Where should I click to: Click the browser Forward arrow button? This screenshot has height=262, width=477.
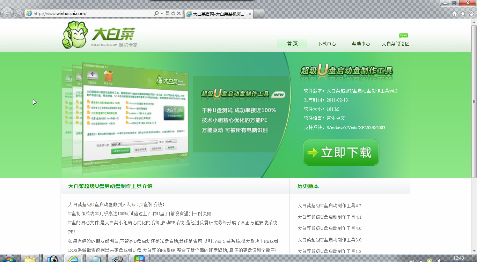click(x=19, y=14)
